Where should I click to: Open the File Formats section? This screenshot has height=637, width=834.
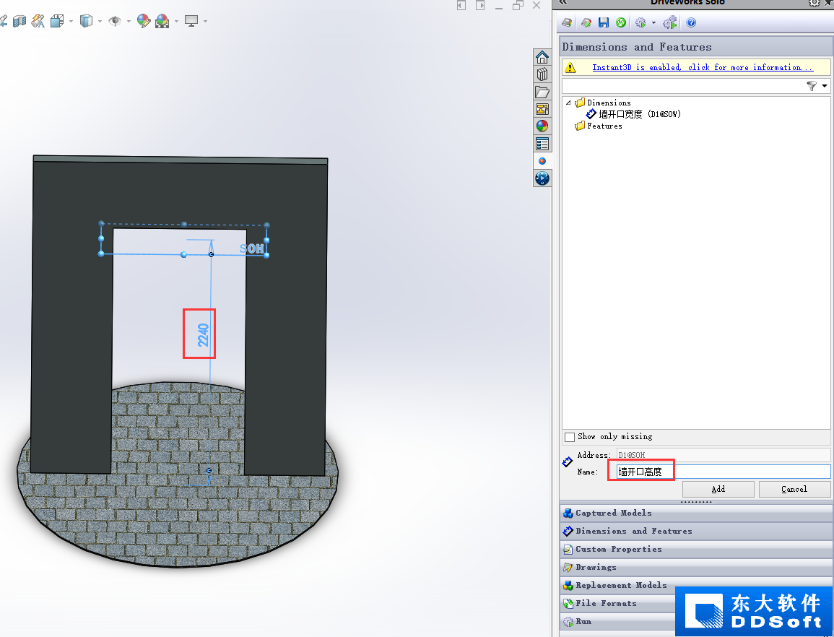click(618, 604)
